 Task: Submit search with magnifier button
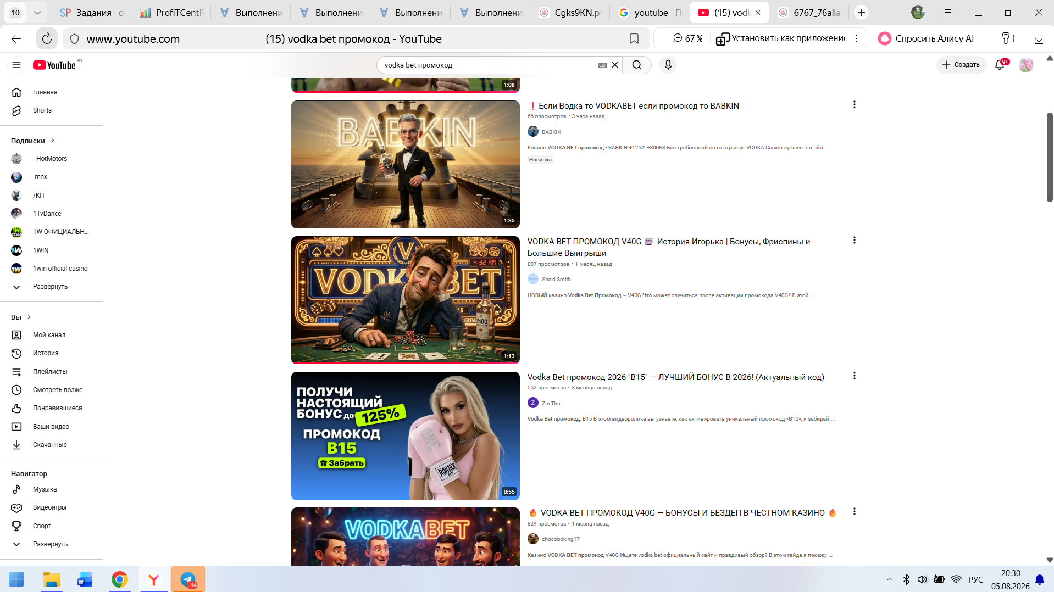pyautogui.click(x=637, y=65)
